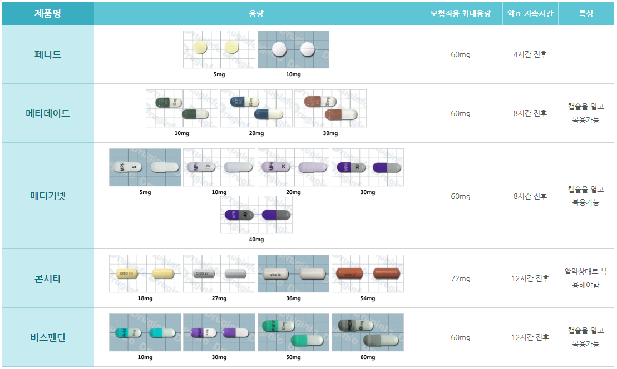This screenshot has height=369, width=617.
Task: Click the 4시간 전후 duration cell
Action: (x=530, y=54)
